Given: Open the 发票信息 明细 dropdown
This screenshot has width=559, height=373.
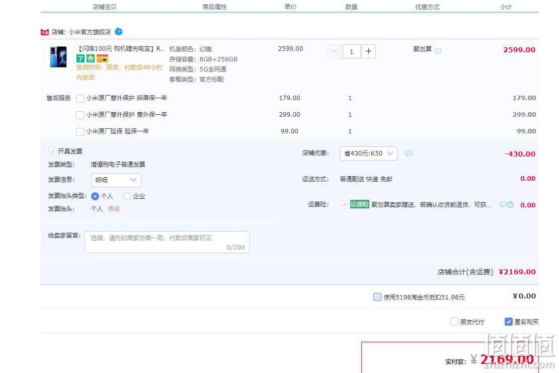Looking at the screenshot, I should (116, 180).
